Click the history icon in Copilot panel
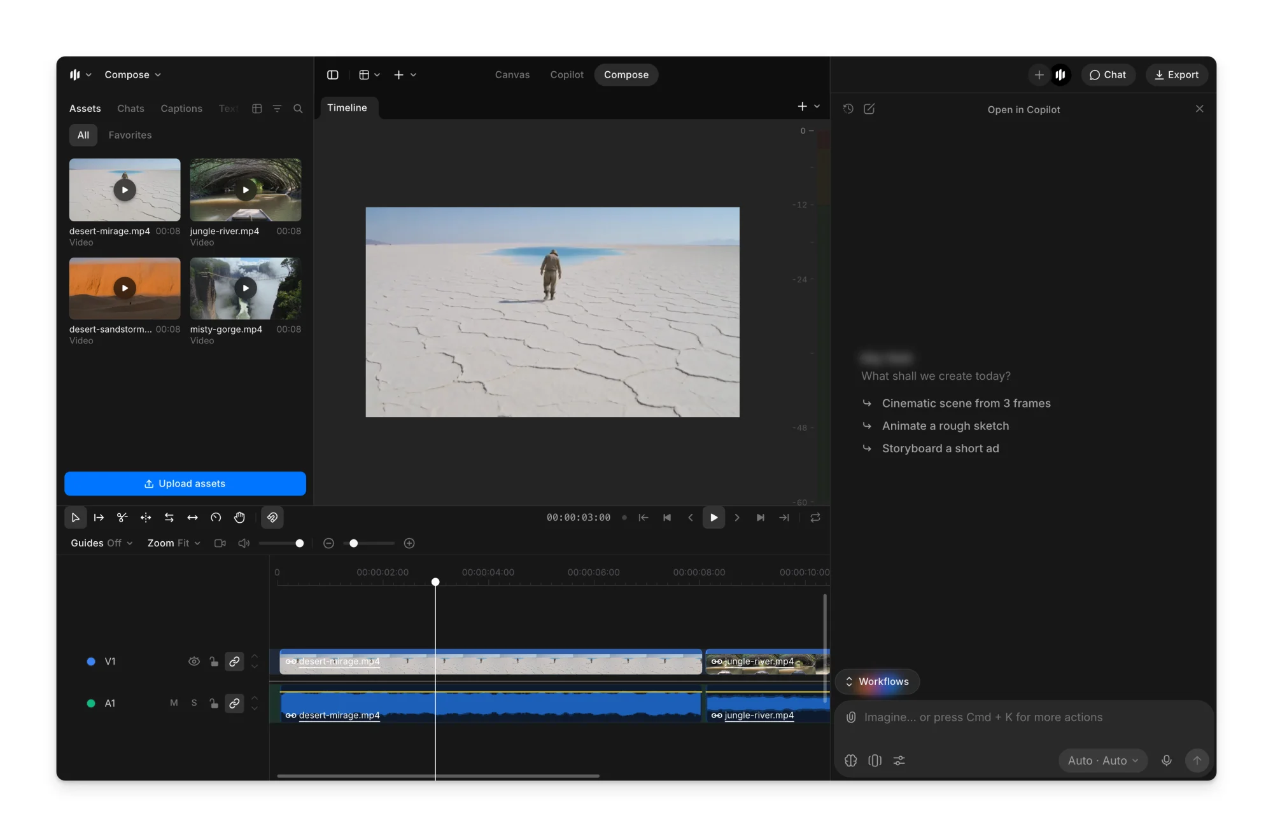 (x=848, y=109)
